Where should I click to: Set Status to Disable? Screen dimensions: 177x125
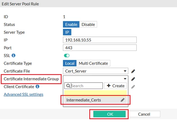pos(88,24)
